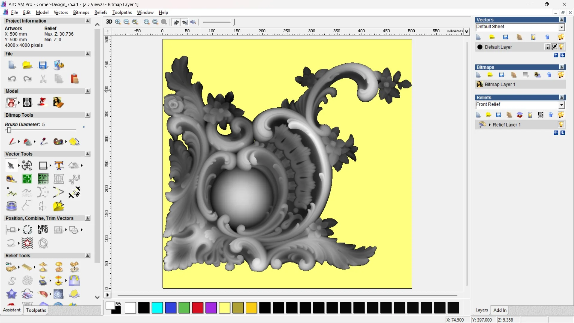Select the bitmap paint brush tool
Viewport: 574px width, 323px height.
(12, 141)
